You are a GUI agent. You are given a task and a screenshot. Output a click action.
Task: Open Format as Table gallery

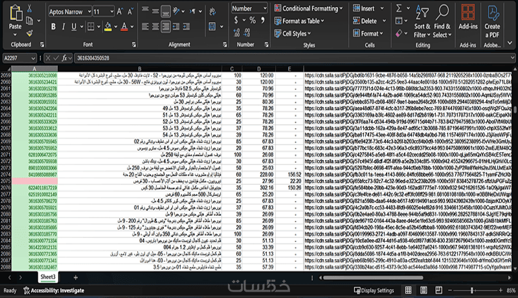(299, 21)
